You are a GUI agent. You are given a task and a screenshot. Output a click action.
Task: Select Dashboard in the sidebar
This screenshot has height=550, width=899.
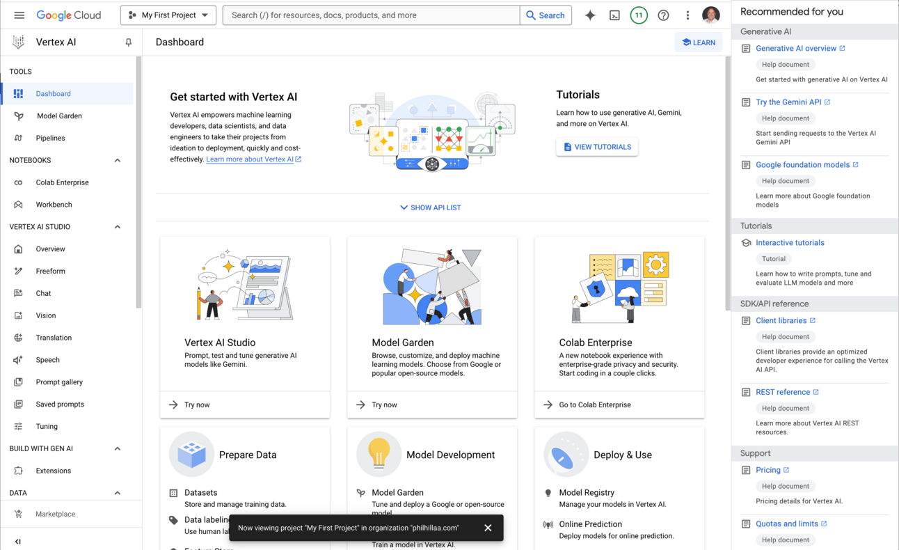[x=67, y=93]
